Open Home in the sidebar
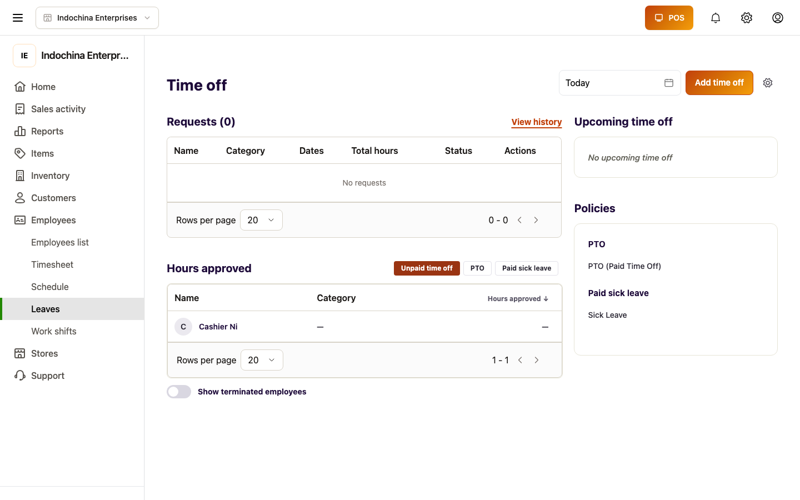The height and width of the screenshot is (500, 800). (x=72, y=87)
